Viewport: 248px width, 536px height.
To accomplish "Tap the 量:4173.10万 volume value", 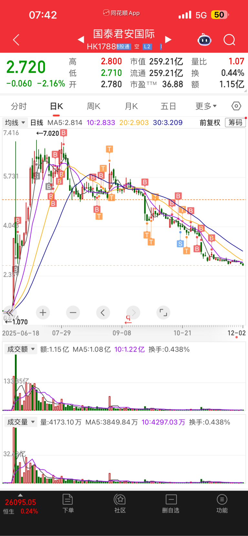I will point(61,422).
